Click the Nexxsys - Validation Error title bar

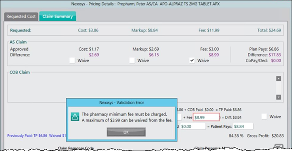click(x=122, y=102)
